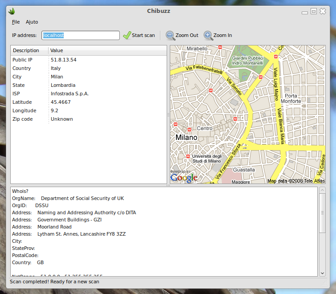Screen dimensions: 336x294
Task: Click the Whois vertical scrollbar thumb
Action: 322,213
